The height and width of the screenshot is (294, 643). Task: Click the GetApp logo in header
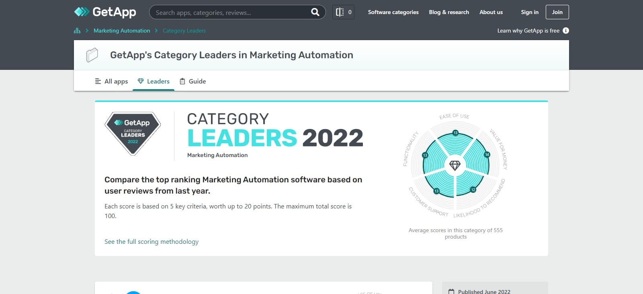(105, 12)
